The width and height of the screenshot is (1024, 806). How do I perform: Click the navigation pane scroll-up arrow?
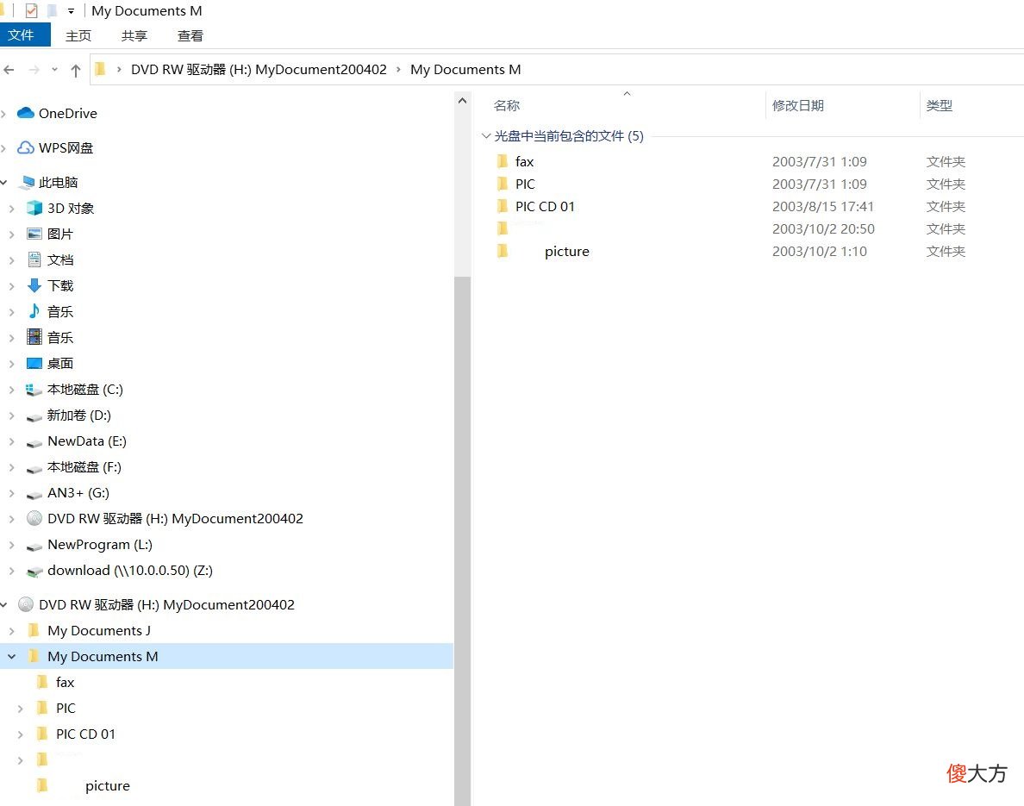point(462,101)
